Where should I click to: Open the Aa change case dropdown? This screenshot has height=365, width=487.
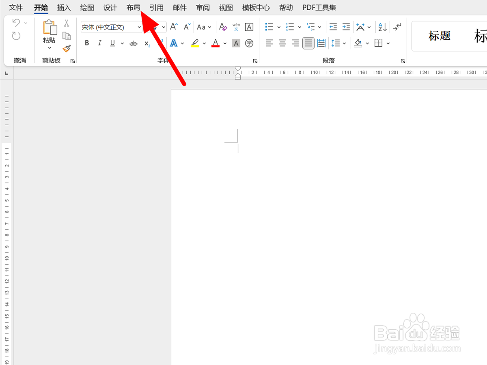[204, 27]
